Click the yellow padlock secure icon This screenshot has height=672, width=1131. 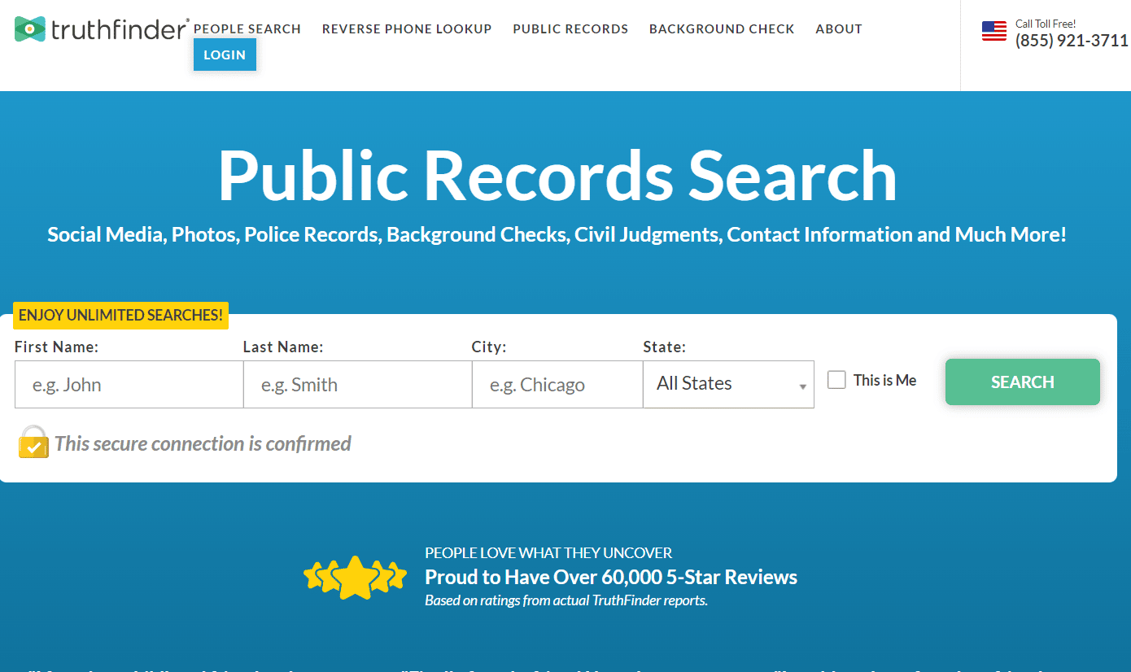(x=33, y=442)
